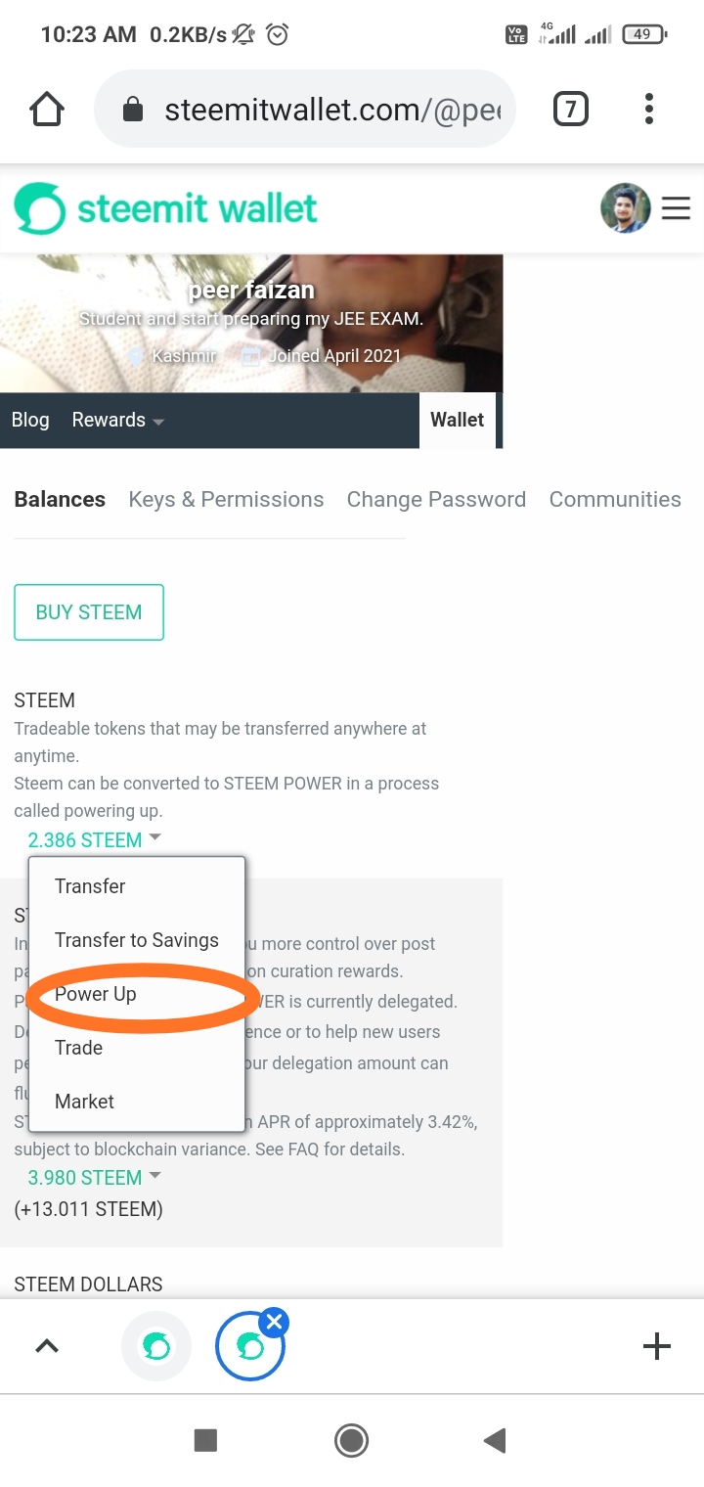Screen dimensions: 704x1487
Task: Select Power Up from the menu
Action: click(x=96, y=995)
